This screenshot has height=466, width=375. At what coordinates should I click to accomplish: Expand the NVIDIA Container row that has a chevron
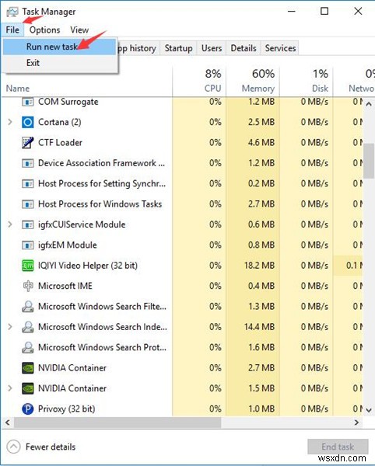(10, 388)
